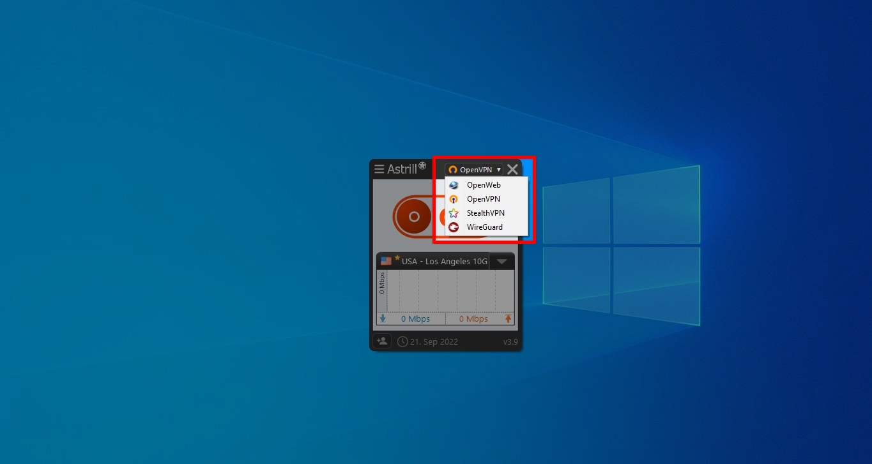Click the clock icon near date
Screen dimensions: 872x464
pos(402,341)
